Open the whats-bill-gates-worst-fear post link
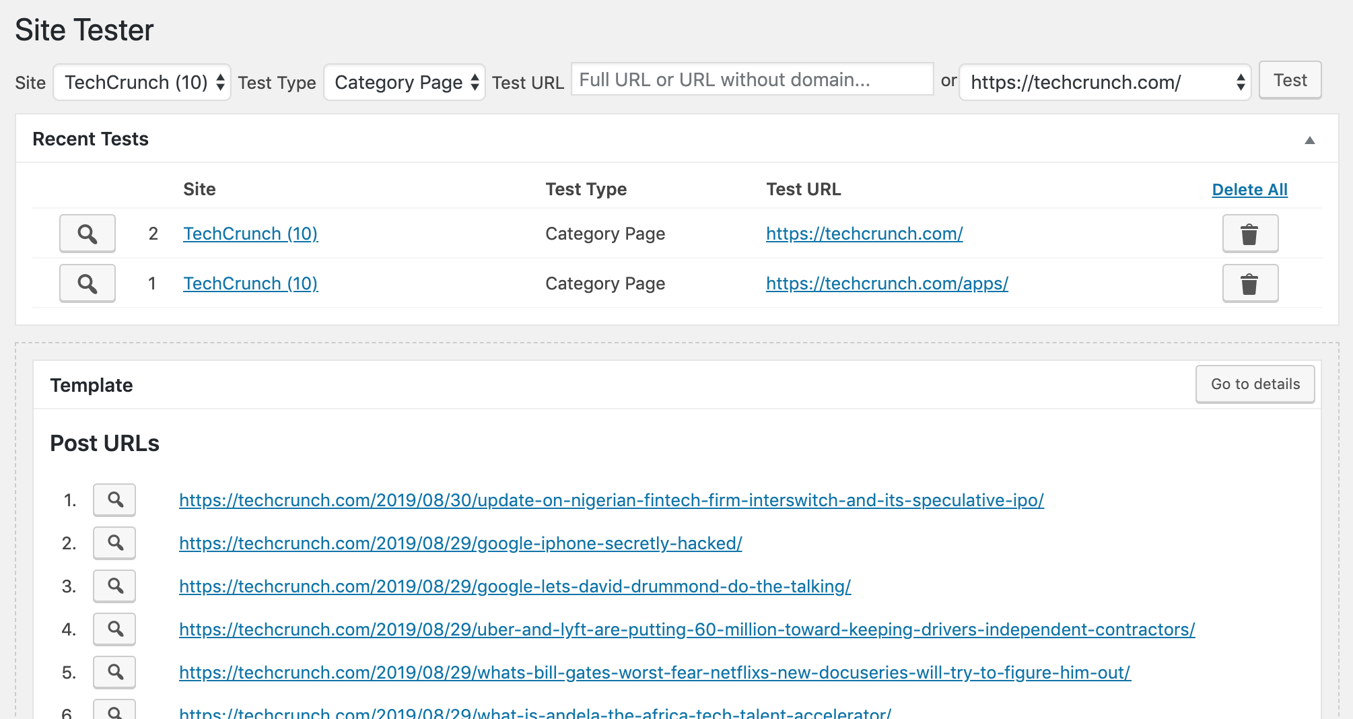Screen dimensions: 1353x719 (655, 673)
